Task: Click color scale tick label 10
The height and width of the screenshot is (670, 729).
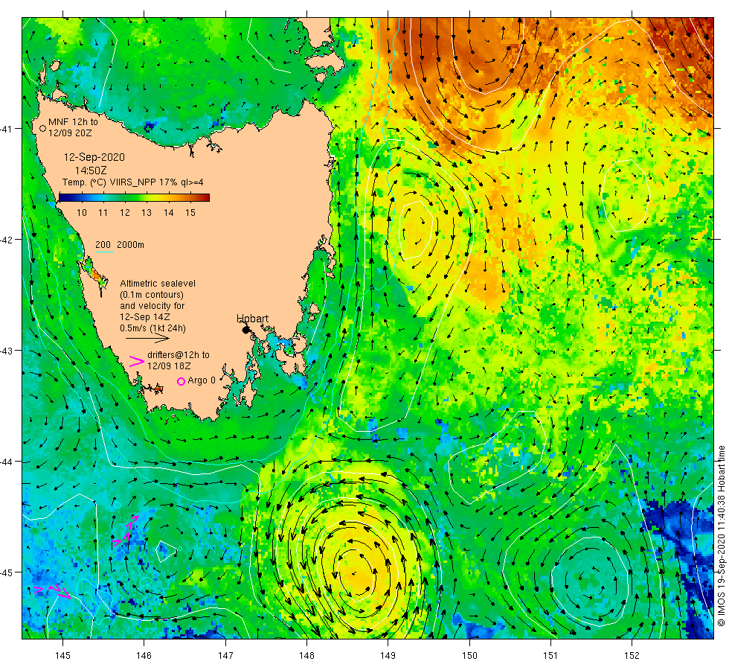Action: [82, 213]
